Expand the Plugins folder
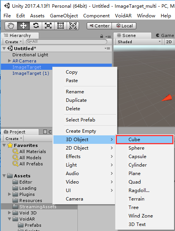175x231 pixels. coord(9,194)
